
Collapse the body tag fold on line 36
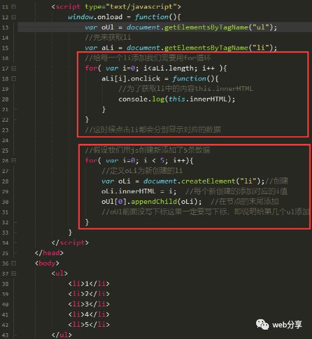14,263
